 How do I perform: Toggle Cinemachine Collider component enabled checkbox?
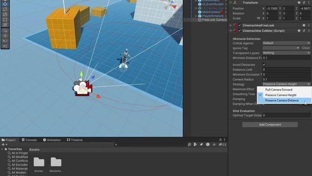tap(239, 31)
